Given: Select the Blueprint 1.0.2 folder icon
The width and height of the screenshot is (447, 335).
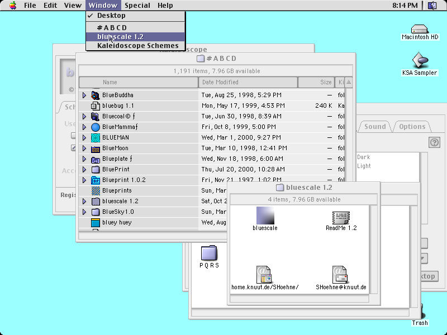Looking at the screenshot, I should coord(95,180).
